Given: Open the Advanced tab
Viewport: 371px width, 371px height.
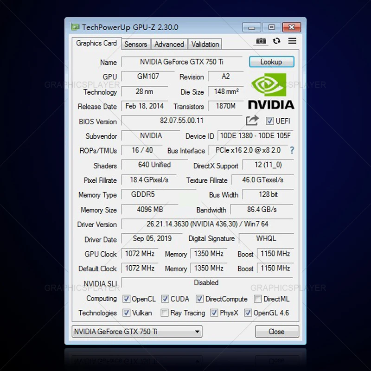Looking at the screenshot, I should click(x=169, y=44).
